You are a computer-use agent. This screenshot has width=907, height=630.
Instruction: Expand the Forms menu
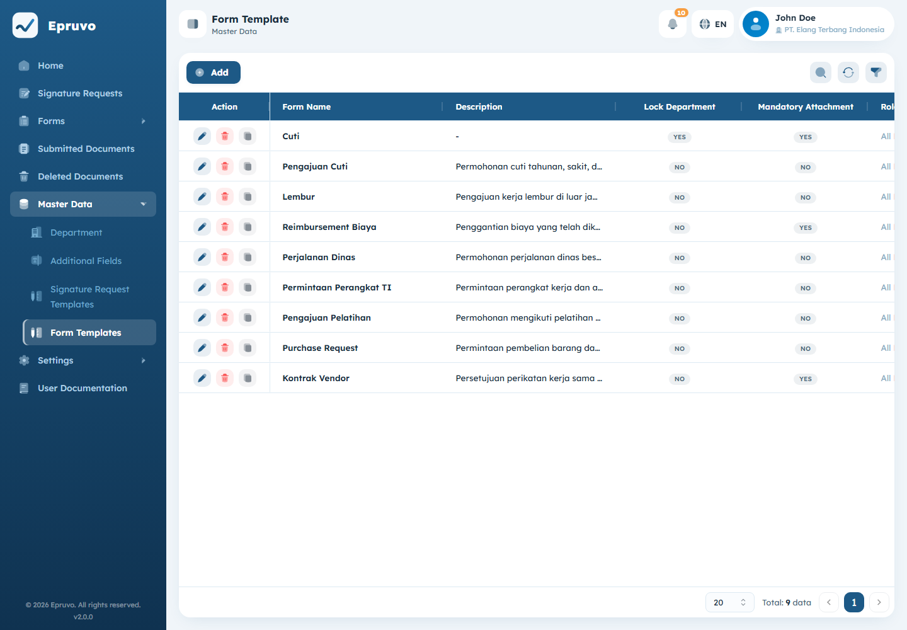click(x=83, y=121)
